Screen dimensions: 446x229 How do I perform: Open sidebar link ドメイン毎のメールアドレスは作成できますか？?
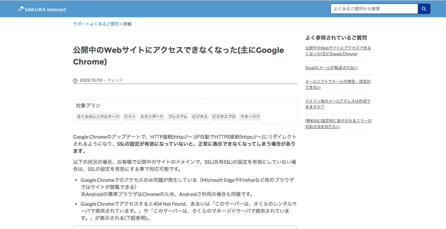pos(337,104)
